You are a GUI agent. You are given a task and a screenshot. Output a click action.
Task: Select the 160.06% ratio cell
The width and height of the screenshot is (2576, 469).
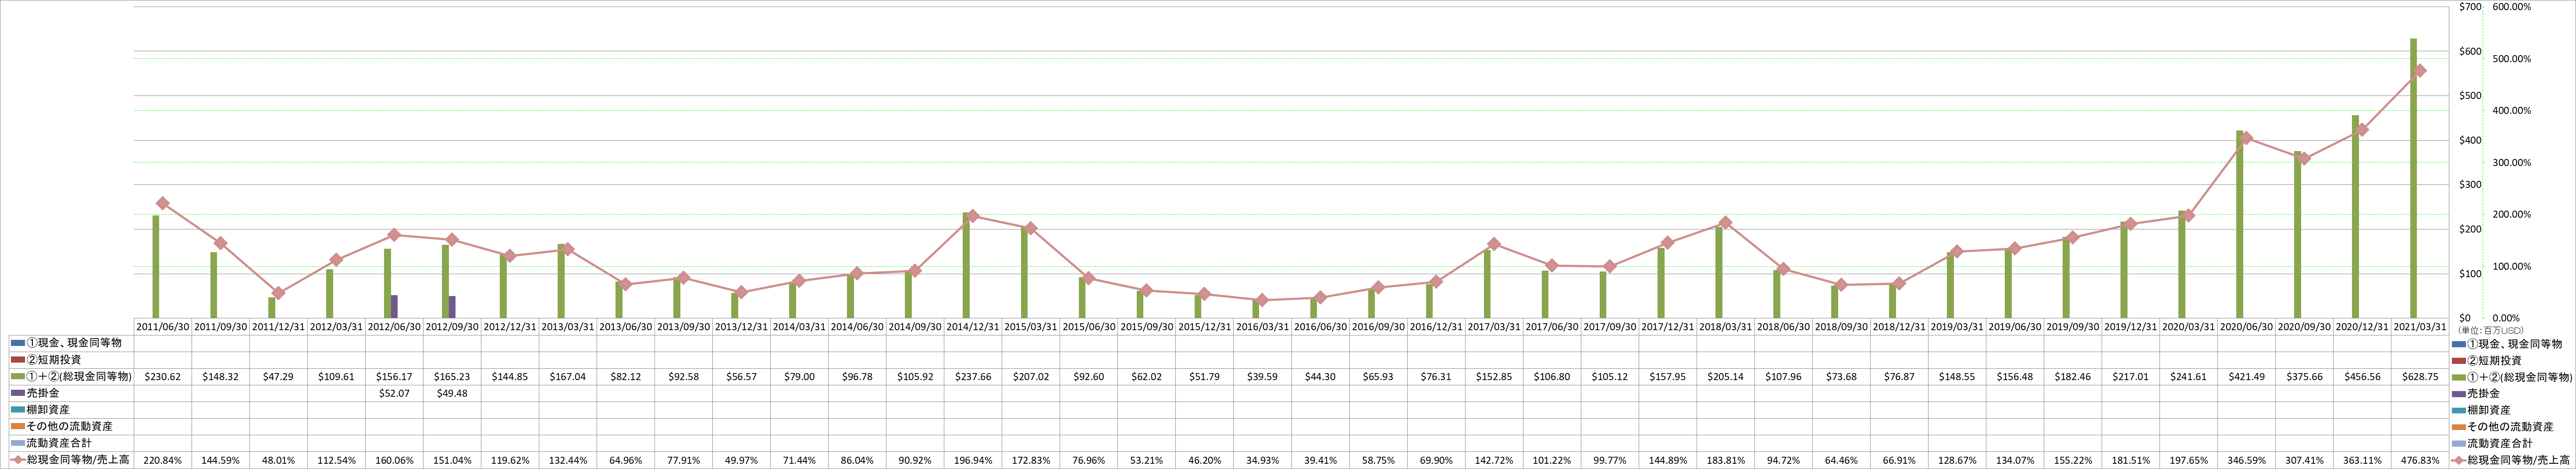pyautogui.click(x=394, y=460)
